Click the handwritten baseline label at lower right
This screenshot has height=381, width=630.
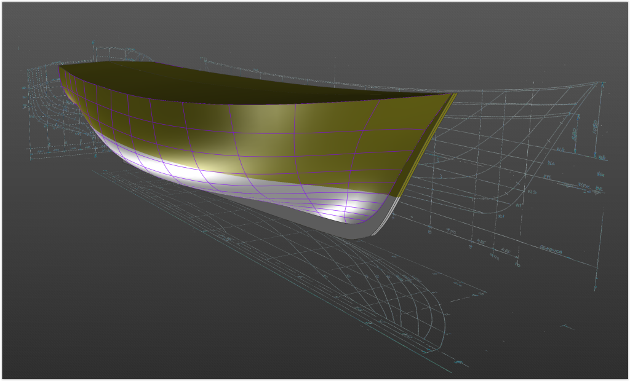[x=552, y=249]
